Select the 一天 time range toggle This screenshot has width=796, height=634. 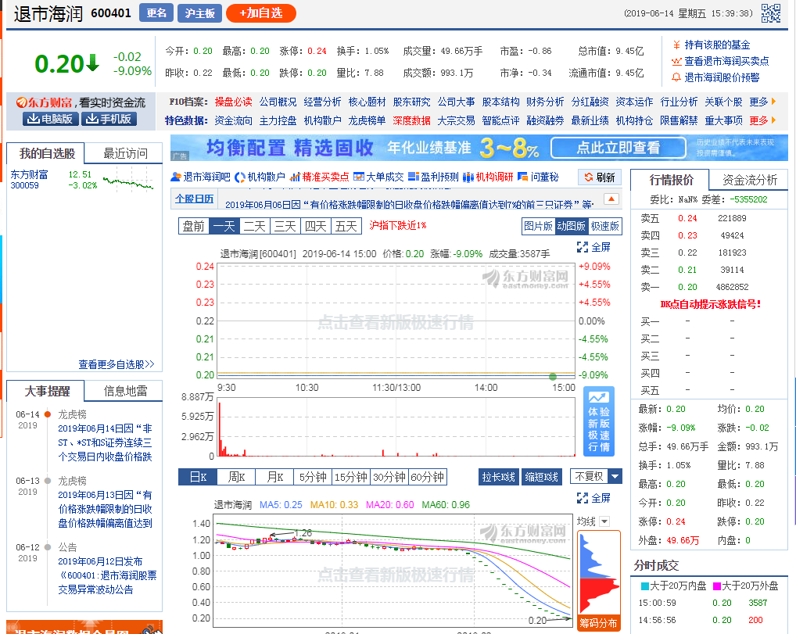coord(224,227)
